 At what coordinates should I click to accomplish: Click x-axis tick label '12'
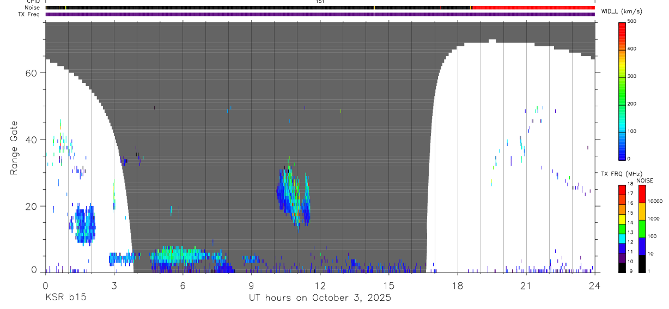(x=320, y=285)
